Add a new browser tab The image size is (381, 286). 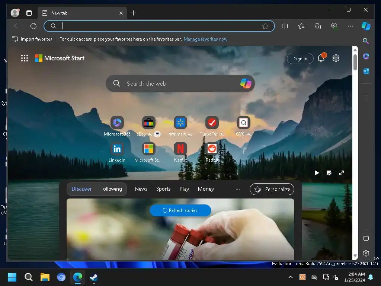click(134, 13)
